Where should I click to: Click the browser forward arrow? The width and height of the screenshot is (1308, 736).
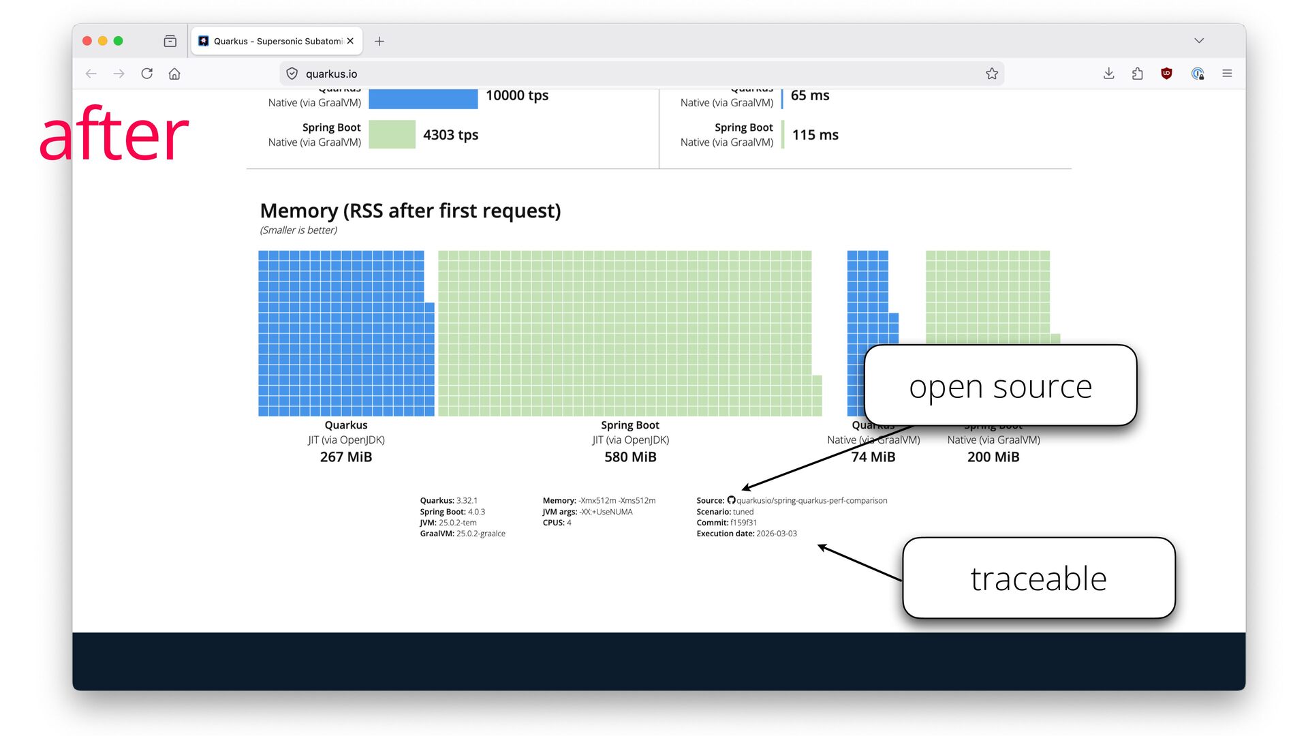(119, 74)
